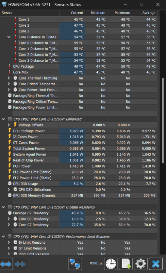Expand GT Limit Reasons row
The image size is (166, 273).
click(x=9, y=248)
